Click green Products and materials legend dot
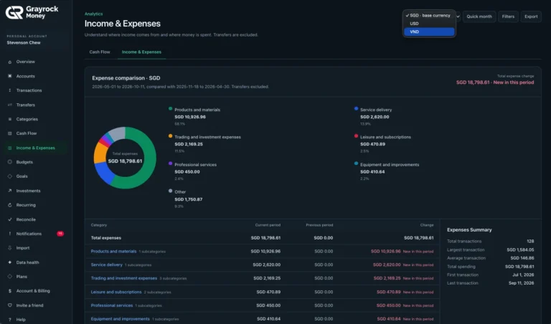The width and height of the screenshot is (551, 324). 171,109
